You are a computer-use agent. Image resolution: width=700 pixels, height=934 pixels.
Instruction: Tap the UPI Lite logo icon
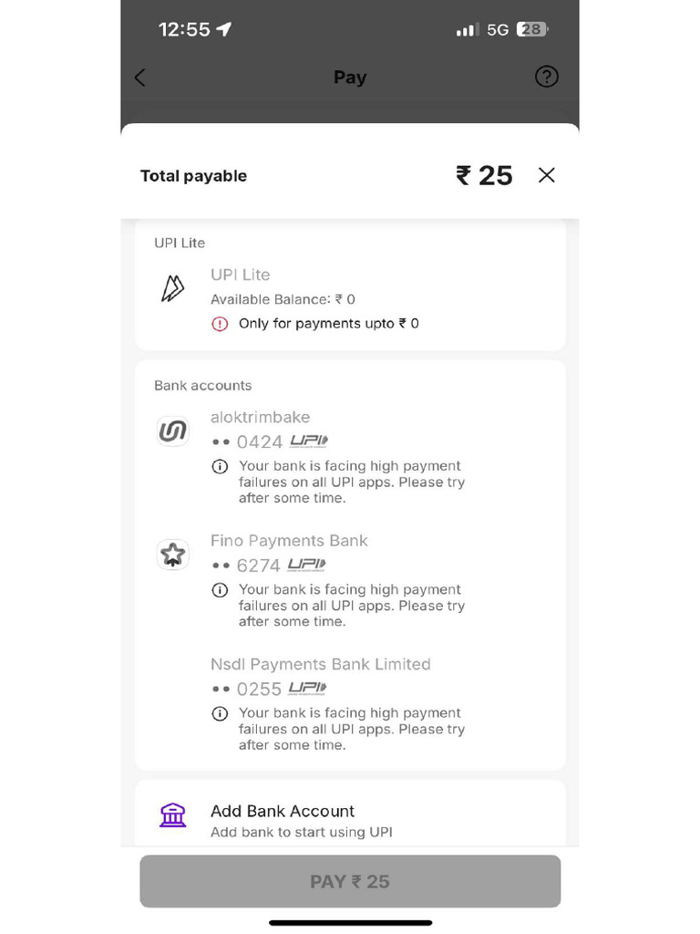(x=172, y=289)
